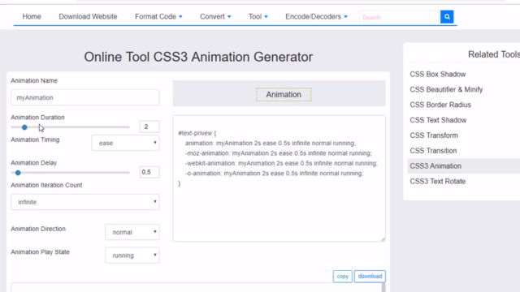Open the Format Code dropdown menu
Image resolution: width=520 pixels, height=292 pixels.
(158, 16)
